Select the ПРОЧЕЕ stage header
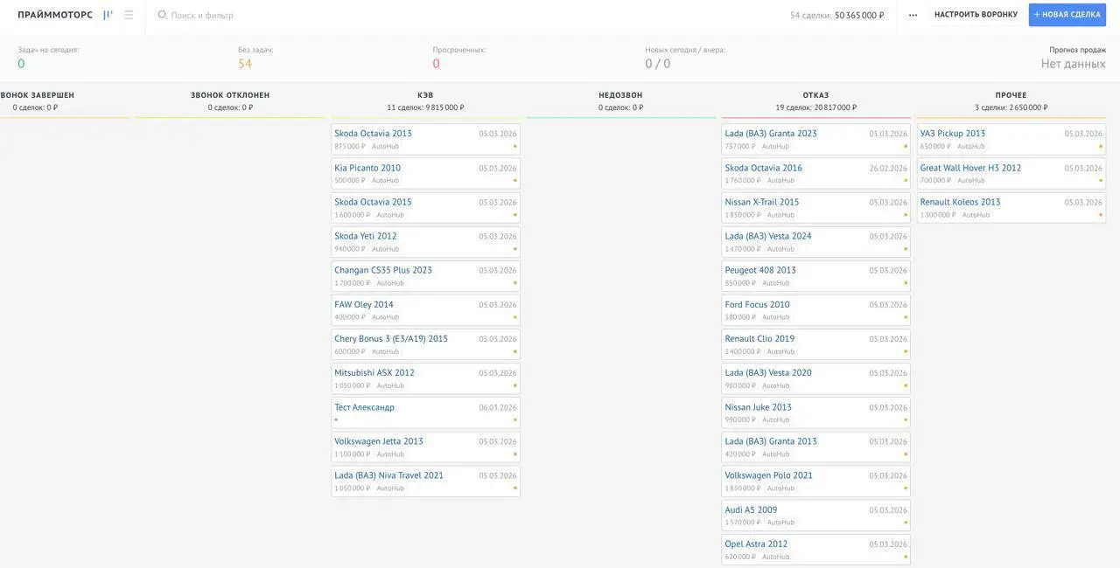 (1011, 95)
